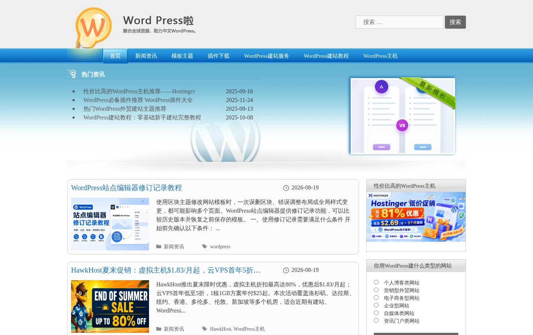The width and height of the screenshot is (533, 335).
Task: Open 热门WordPress外贸建站主题推荐 link
Action: (125, 109)
